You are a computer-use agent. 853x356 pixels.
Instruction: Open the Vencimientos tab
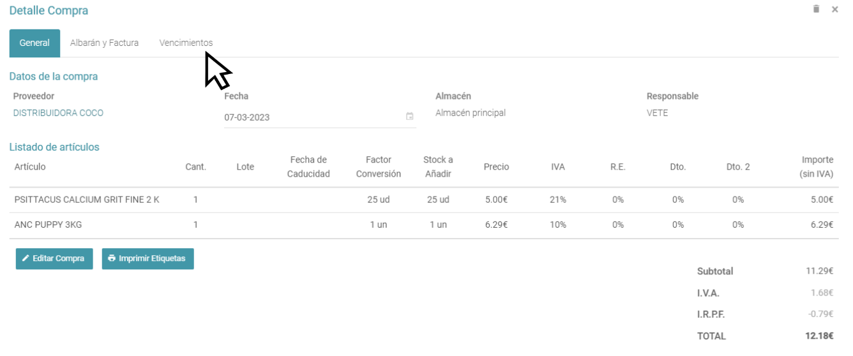pos(186,43)
